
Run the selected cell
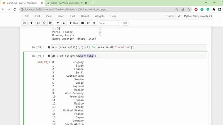(74, 23)
